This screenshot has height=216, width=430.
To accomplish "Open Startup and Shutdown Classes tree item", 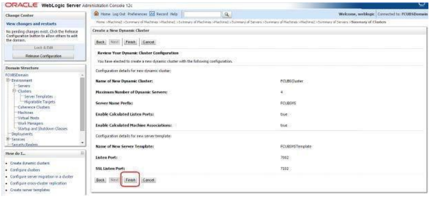I will click(x=42, y=128).
